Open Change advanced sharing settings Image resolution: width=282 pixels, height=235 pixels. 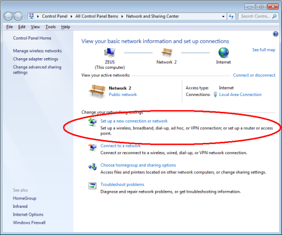click(37, 69)
